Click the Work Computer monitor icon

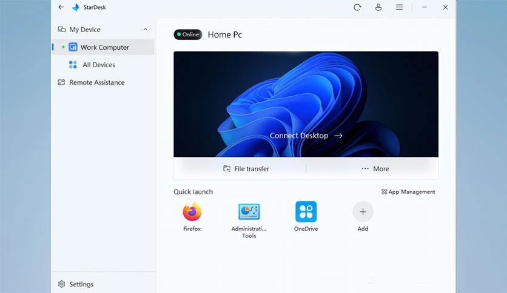coord(73,47)
